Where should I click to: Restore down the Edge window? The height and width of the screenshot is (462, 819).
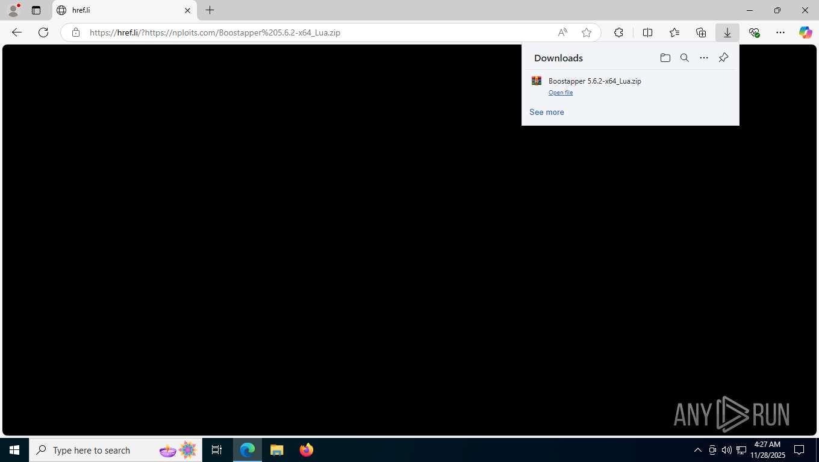click(x=777, y=10)
